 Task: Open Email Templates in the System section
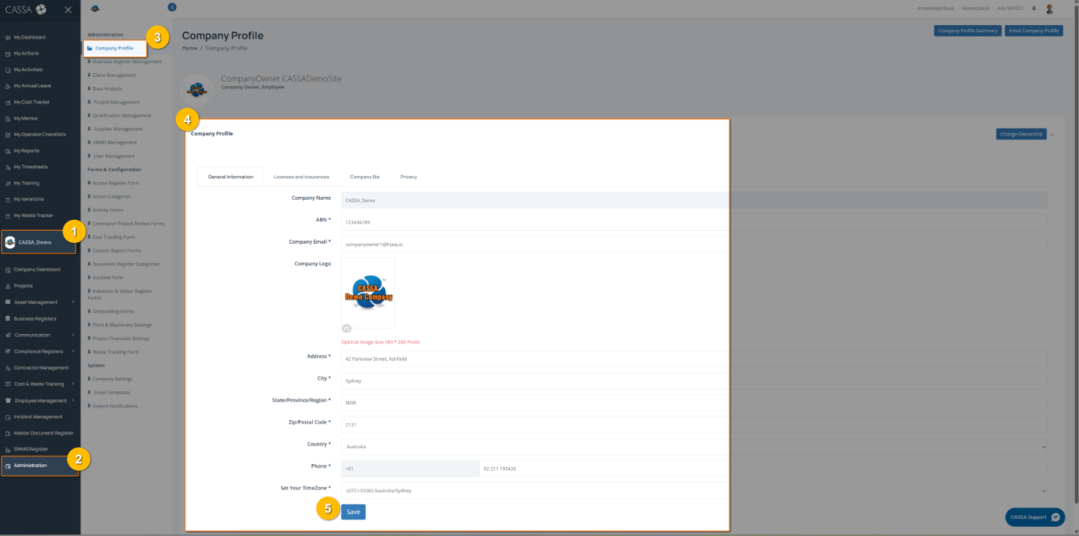(111, 392)
